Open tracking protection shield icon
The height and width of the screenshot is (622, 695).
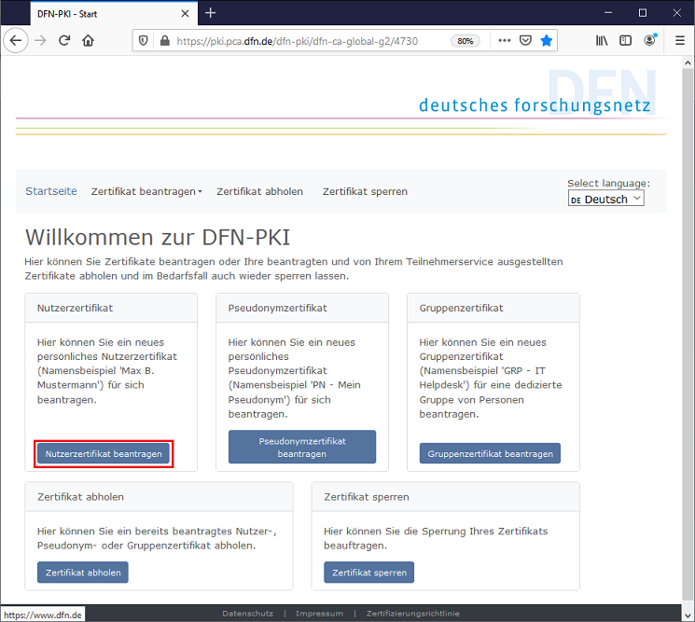click(x=143, y=41)
